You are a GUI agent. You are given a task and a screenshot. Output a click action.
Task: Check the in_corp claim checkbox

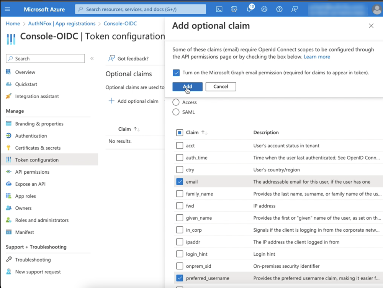pos(180,230)
